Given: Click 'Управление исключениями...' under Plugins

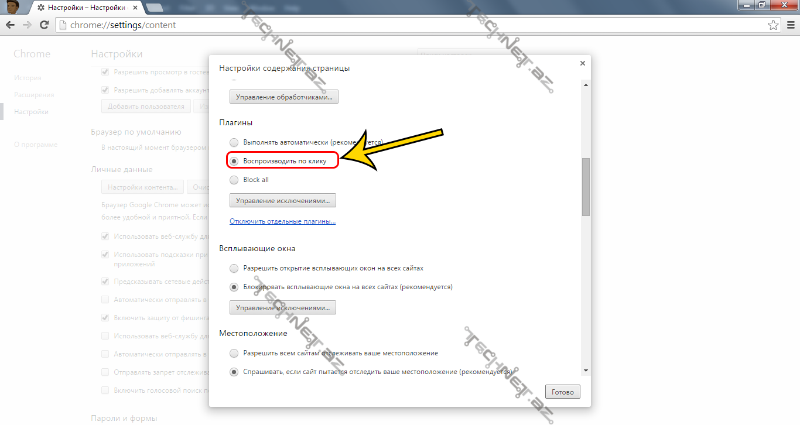Looking at the screenshot, I should pos(282,201).
